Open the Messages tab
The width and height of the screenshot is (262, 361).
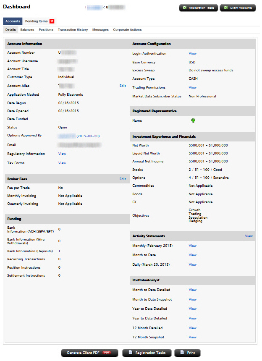pyautogui.click(x=100, y=30)
